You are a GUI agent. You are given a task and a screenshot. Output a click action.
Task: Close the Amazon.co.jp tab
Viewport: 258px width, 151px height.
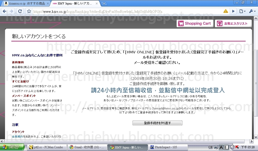coord(48,4)
